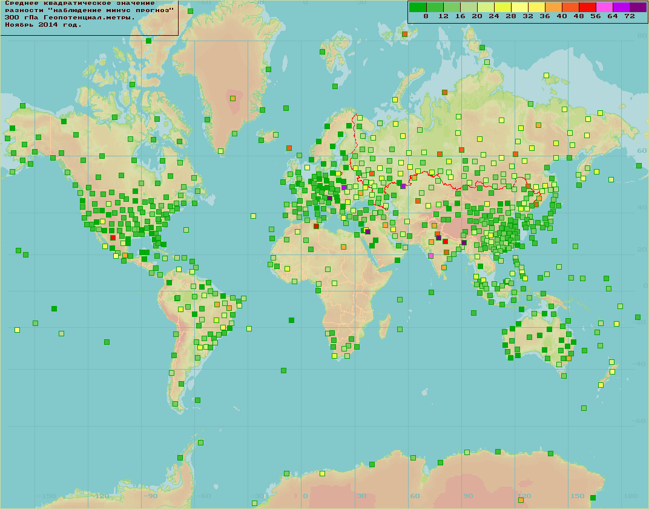Click the orange marker on Antarctic coast near 120
649x509 pixels.
521,501
